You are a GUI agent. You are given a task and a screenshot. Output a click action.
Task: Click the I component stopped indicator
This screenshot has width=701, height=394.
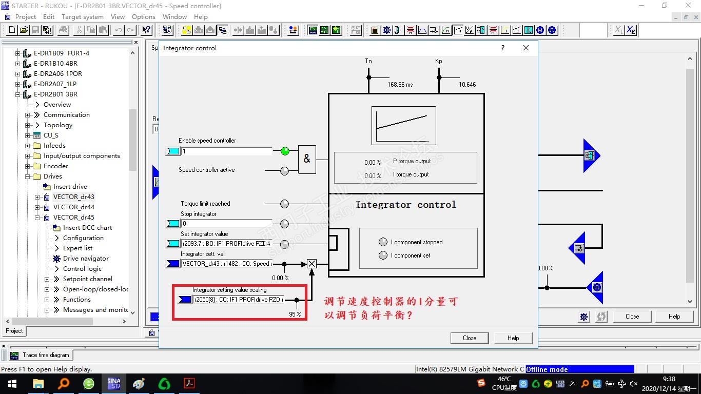[x=383, y=242]
